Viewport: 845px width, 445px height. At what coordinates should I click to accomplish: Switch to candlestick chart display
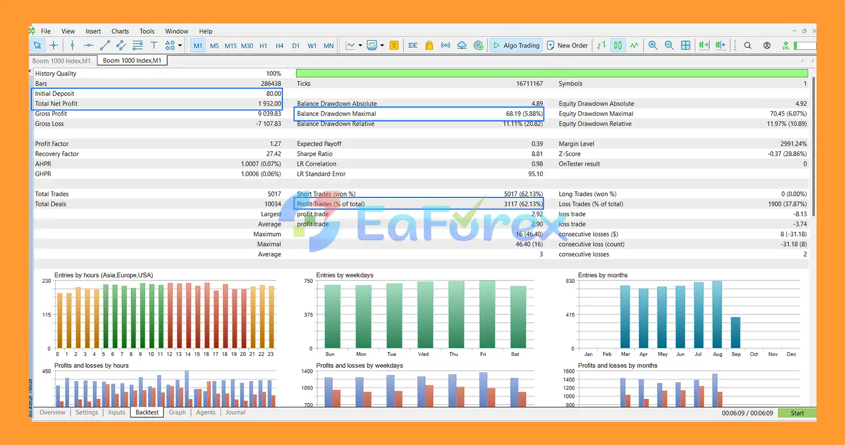(x=618, y=45)
